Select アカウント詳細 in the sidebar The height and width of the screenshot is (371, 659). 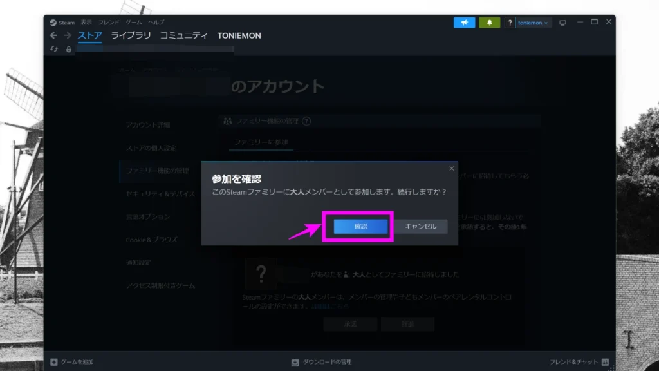point(148,125)
